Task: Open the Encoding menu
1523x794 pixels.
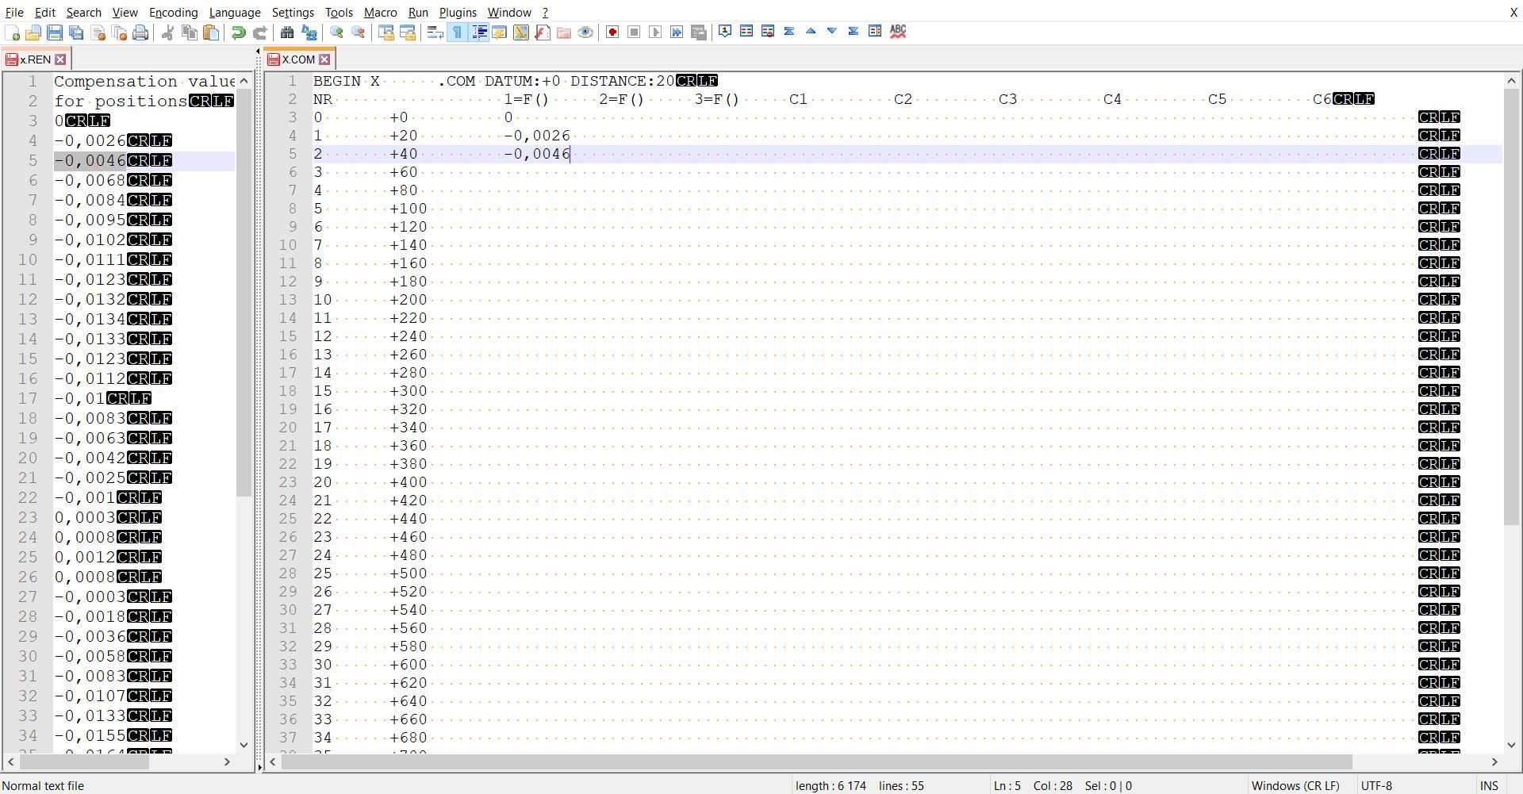Action: pos(173,12)
